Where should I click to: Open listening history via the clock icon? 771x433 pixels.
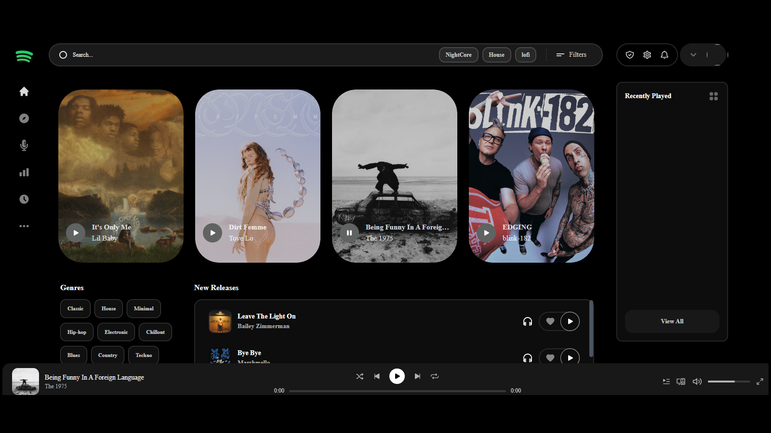point(24,199)
